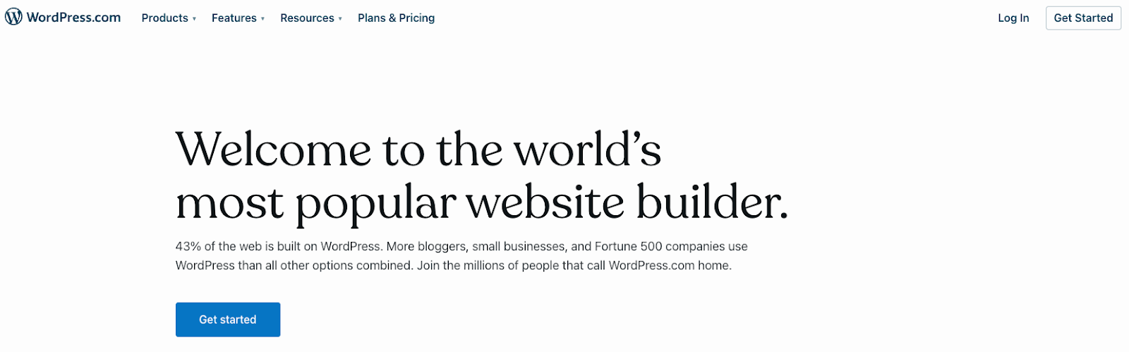Expand the arrow next to Products
This screenshot has height=352, width=1129.
pos(194,18)
